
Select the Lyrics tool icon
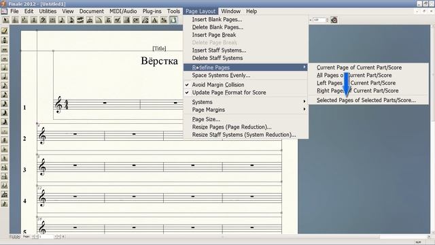click(x=145, y=20)
